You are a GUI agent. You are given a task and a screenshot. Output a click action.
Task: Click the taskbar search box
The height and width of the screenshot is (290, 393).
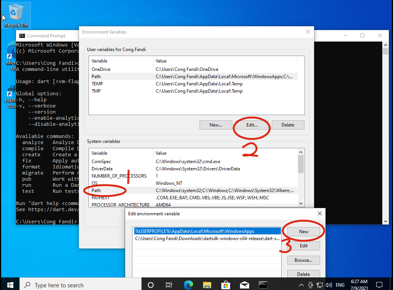[81, 285]
